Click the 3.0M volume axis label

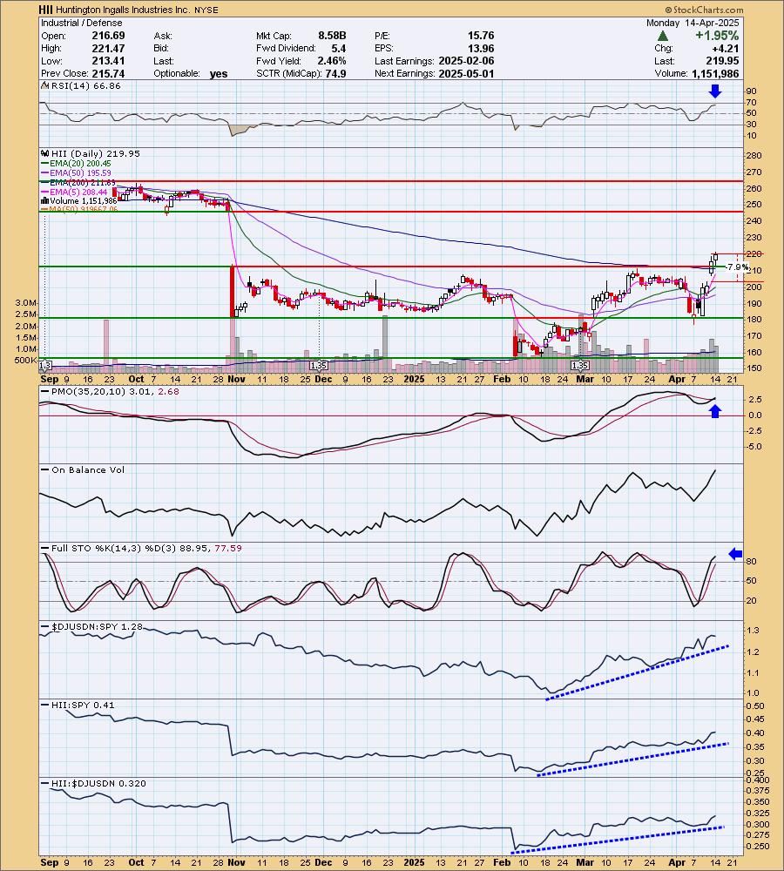pyautogui.click(x=26, y=303)
